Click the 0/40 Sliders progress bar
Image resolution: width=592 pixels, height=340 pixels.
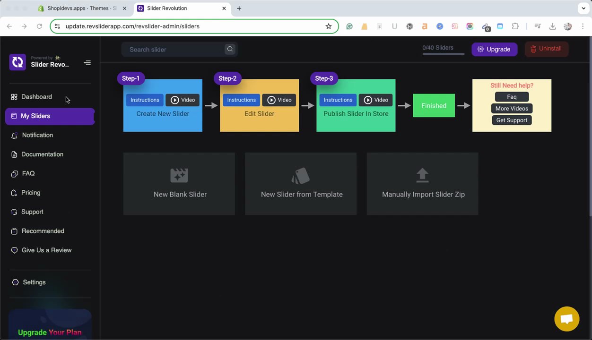click(x=443, y=54)
